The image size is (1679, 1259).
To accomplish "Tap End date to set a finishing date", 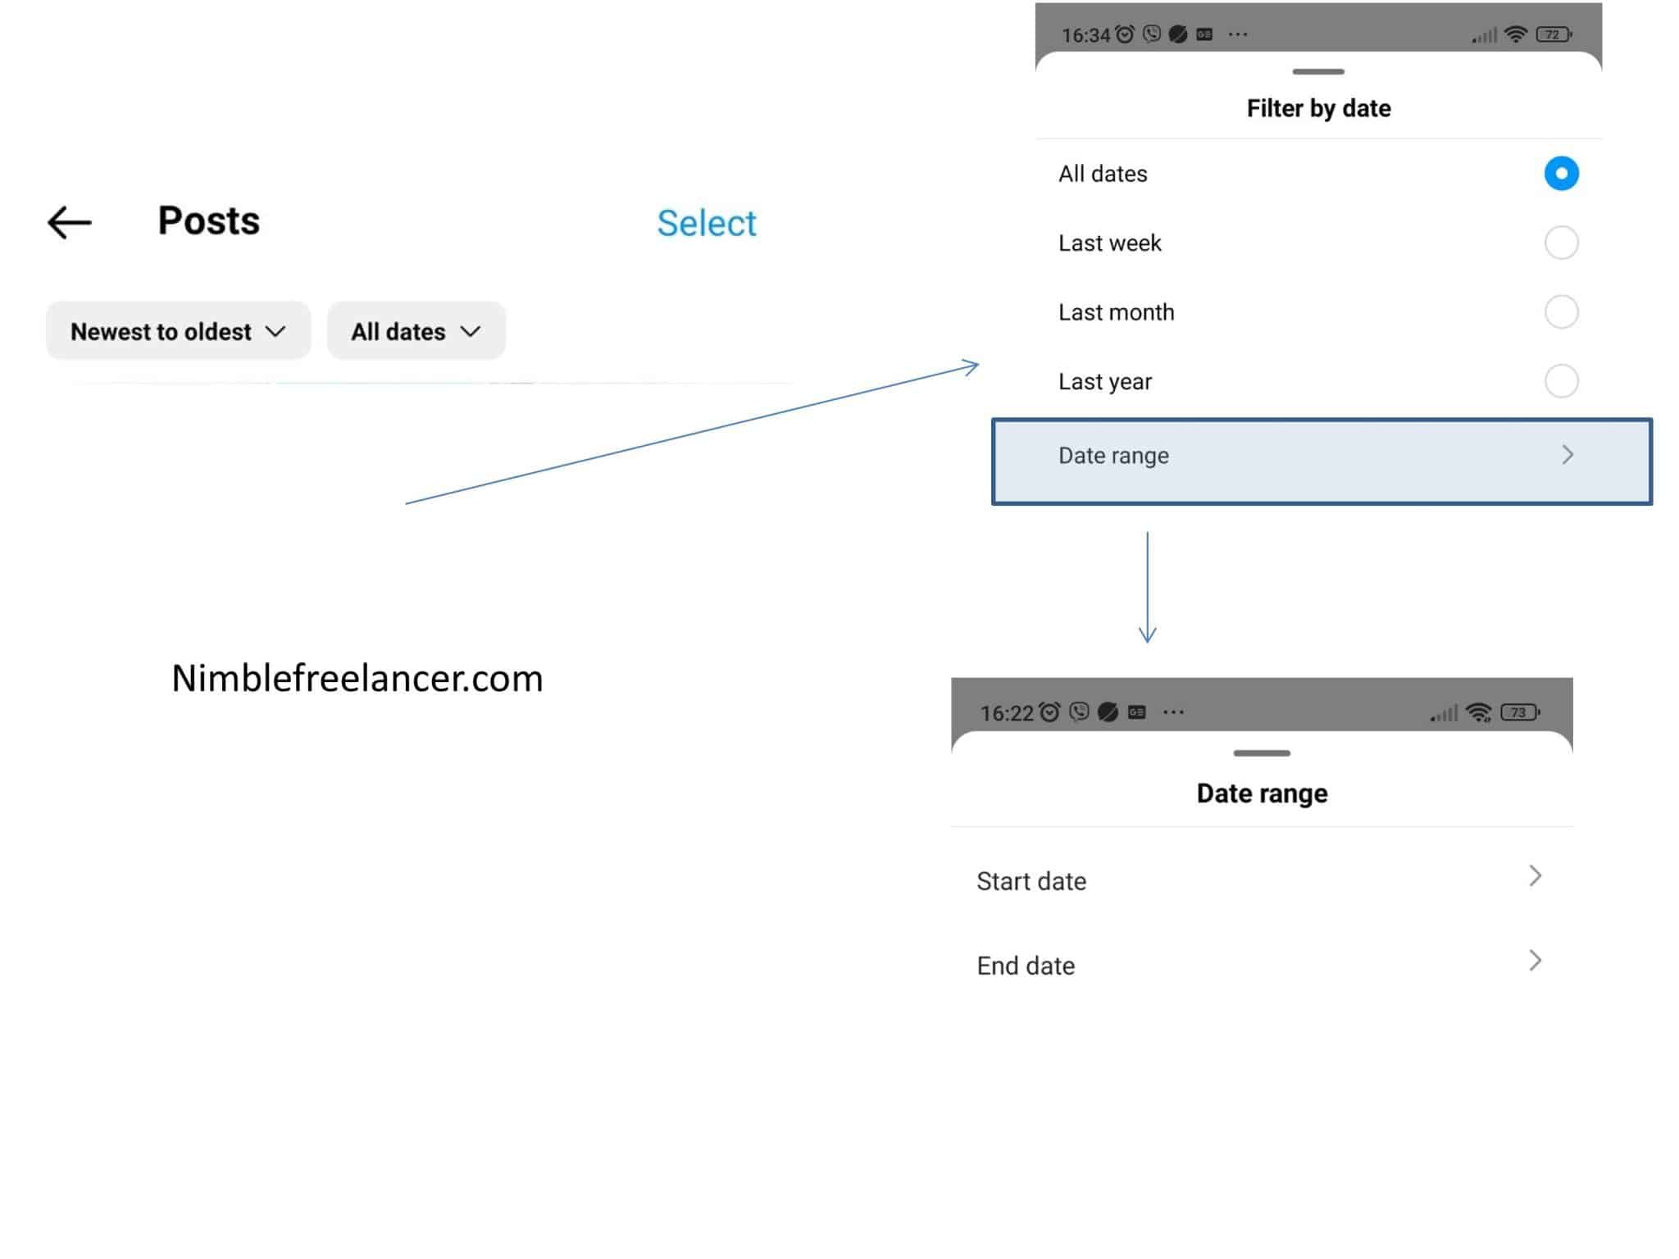I will pyautogui.click(x=1026, y=966).
